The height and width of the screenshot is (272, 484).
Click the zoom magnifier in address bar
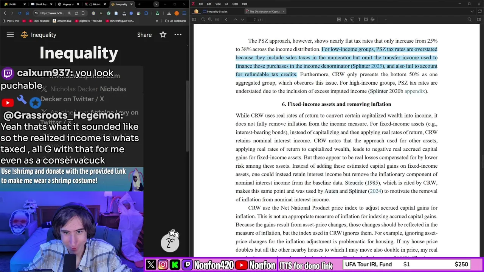(70, 13)
